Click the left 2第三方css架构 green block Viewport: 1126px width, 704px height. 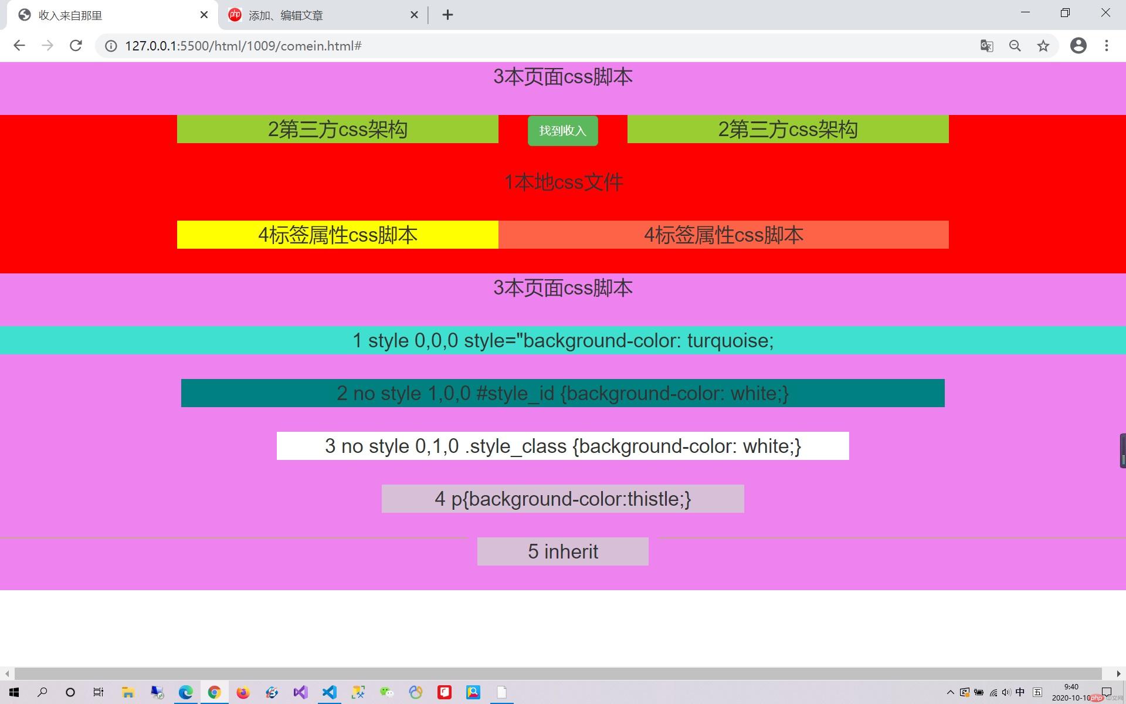click(x=338, y=129)
